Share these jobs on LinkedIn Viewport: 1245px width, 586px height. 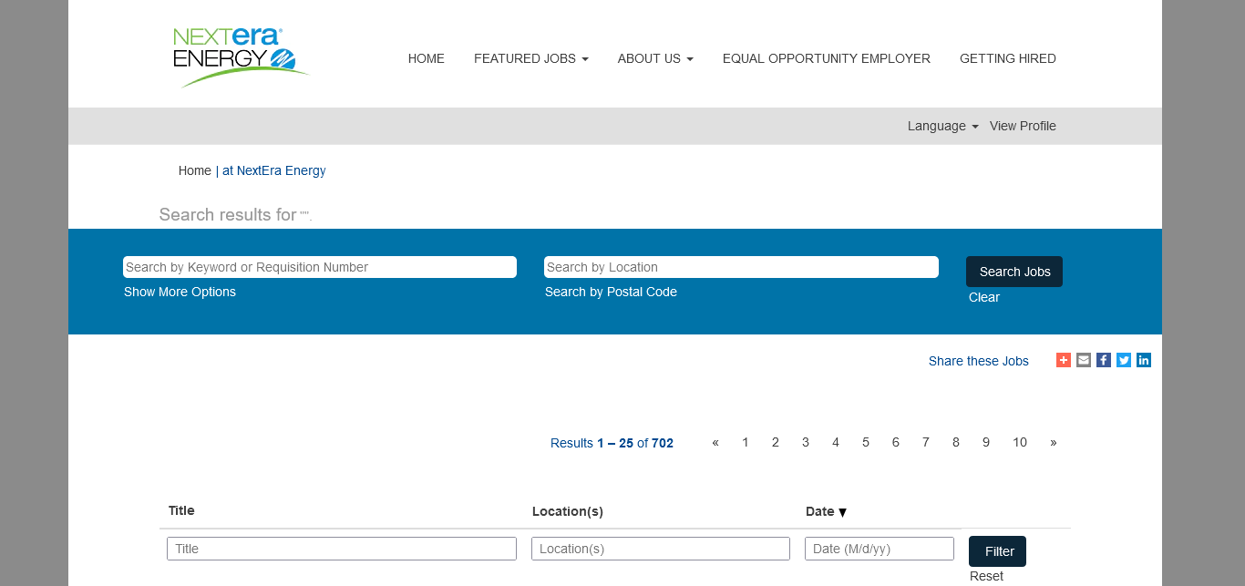[1143, 360]
